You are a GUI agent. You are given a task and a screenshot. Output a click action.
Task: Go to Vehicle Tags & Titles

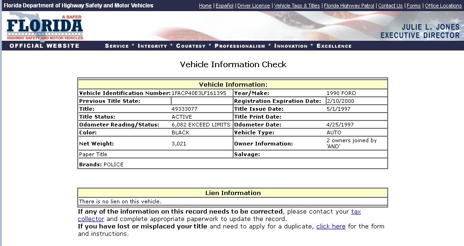point(297,6)
